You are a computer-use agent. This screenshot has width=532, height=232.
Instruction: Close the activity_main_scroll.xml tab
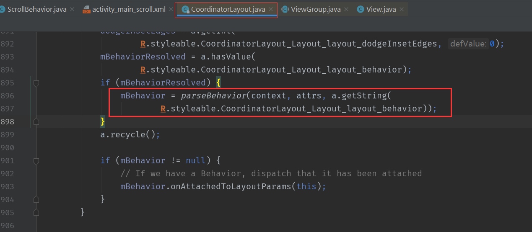pos(171,9)
